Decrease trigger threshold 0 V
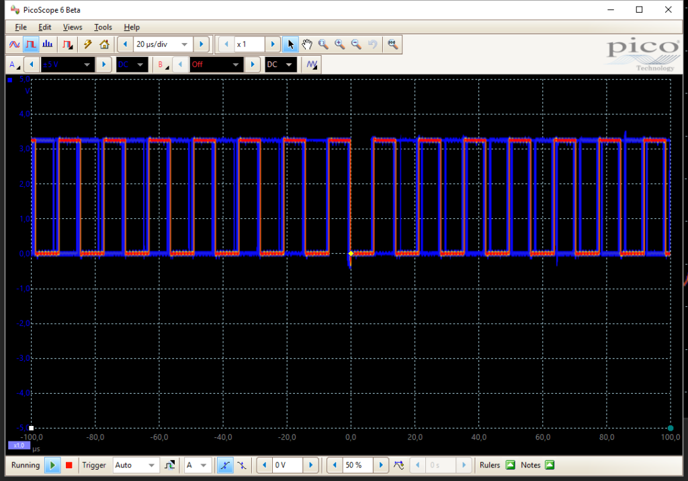This screenshot has height=481, width=688. pyautogui.click(x=264, y=465)
